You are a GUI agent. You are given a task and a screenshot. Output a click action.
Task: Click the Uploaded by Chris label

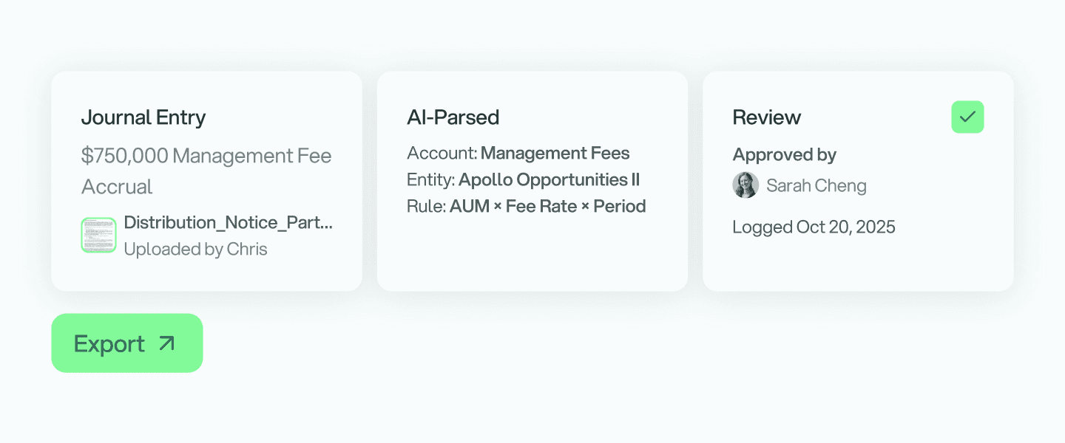(x=196, y=249)
